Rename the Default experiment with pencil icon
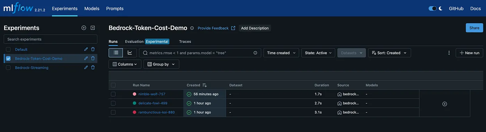Screen dimensions: 486x132 pos(86,49)
